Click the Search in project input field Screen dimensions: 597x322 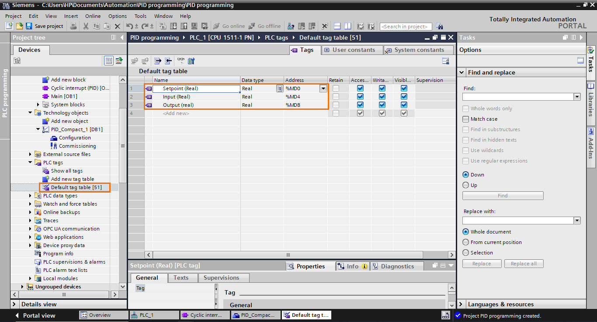coord(406,26)
